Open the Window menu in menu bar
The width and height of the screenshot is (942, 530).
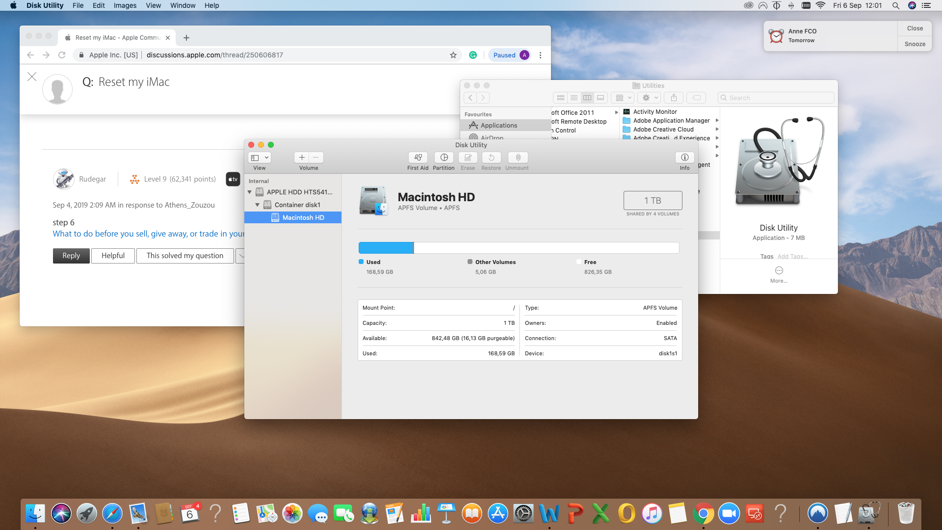(x=182, y=5)
